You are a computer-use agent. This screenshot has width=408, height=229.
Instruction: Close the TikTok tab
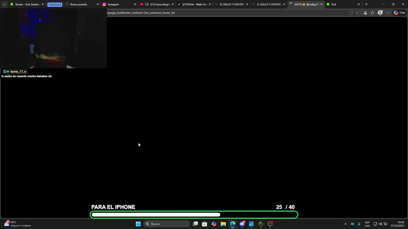pos(210,4)
